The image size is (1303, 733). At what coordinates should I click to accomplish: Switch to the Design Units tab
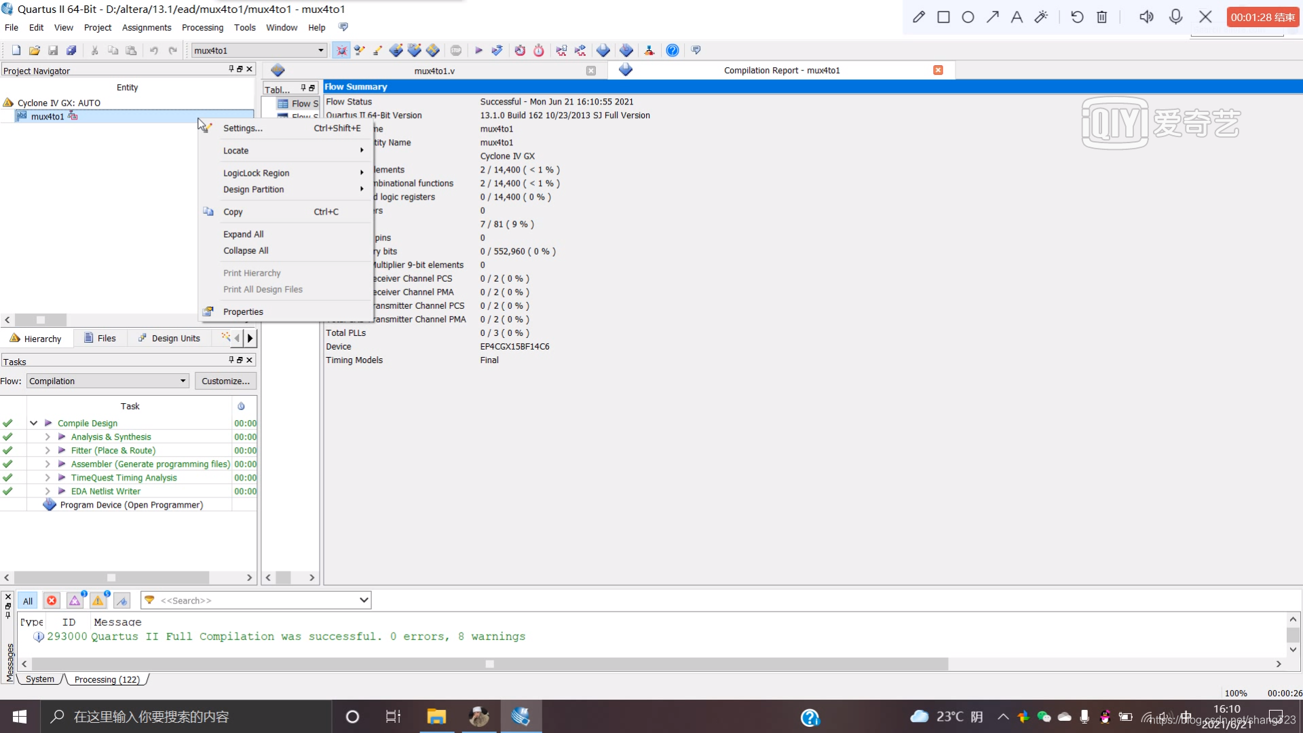click(x=169, y=338)
